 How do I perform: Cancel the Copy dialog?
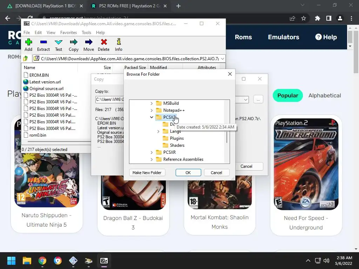click(x=246, y=166)
